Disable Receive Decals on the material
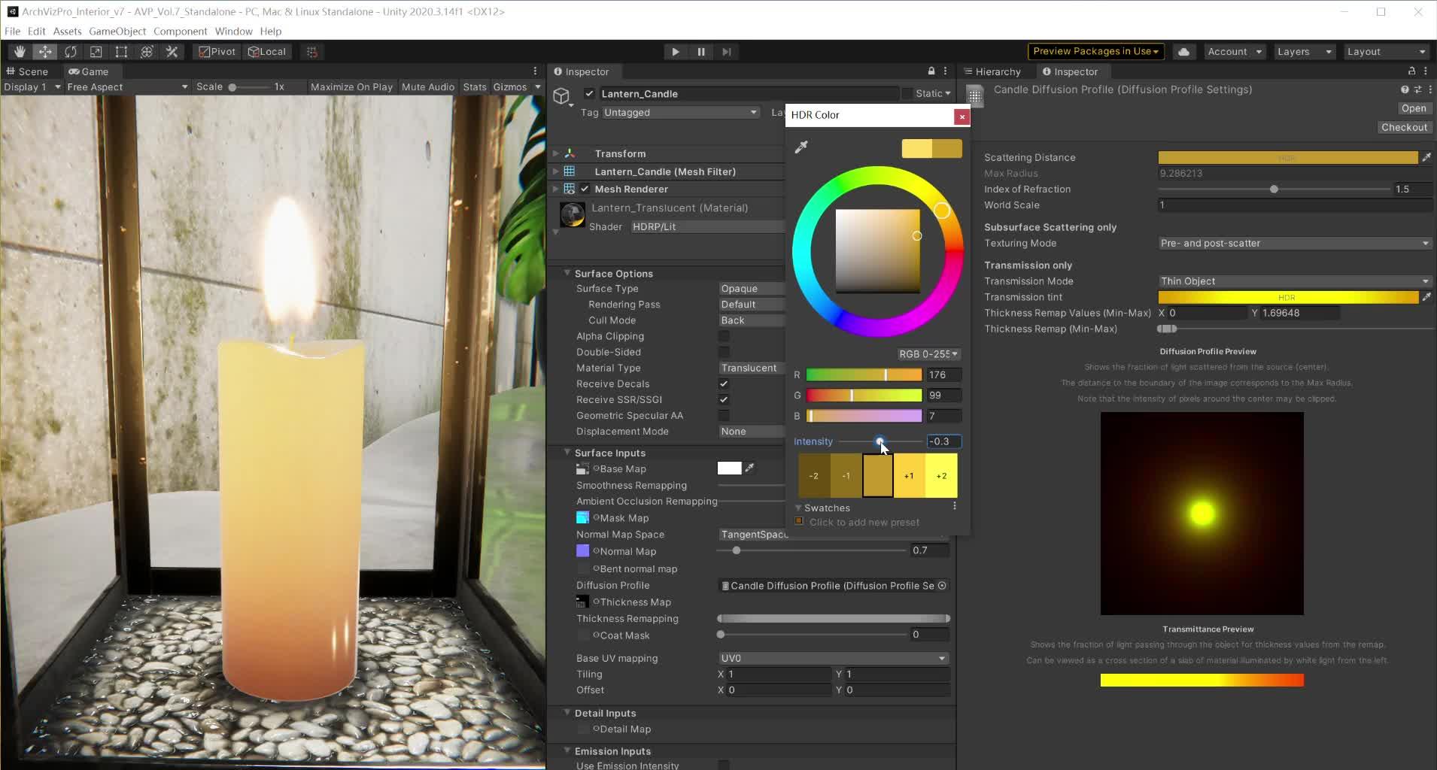Image resolution: width=1437 pixels, height=770 pixels. (x=724, y=383)
